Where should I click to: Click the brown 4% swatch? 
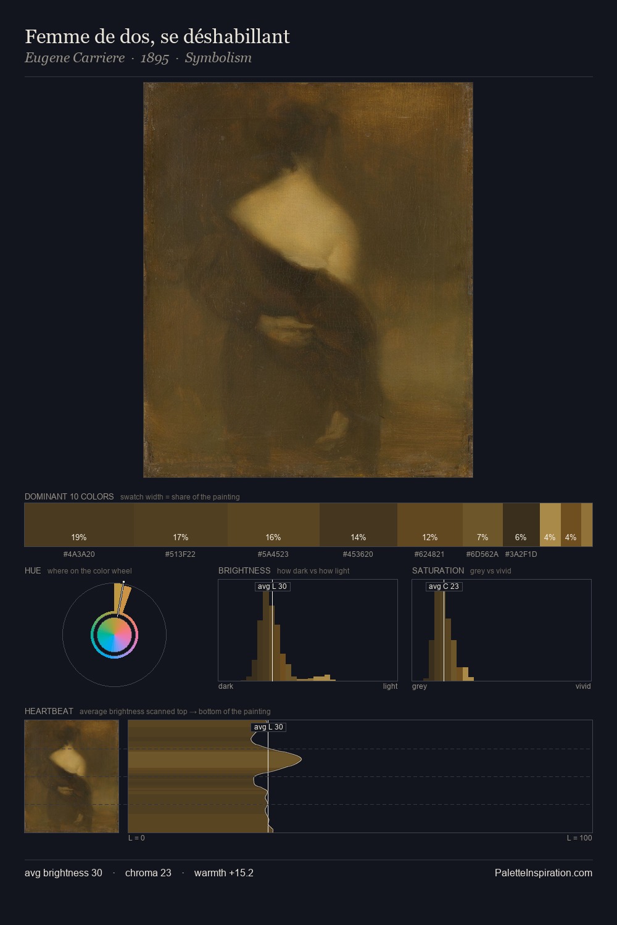(571, 525)
